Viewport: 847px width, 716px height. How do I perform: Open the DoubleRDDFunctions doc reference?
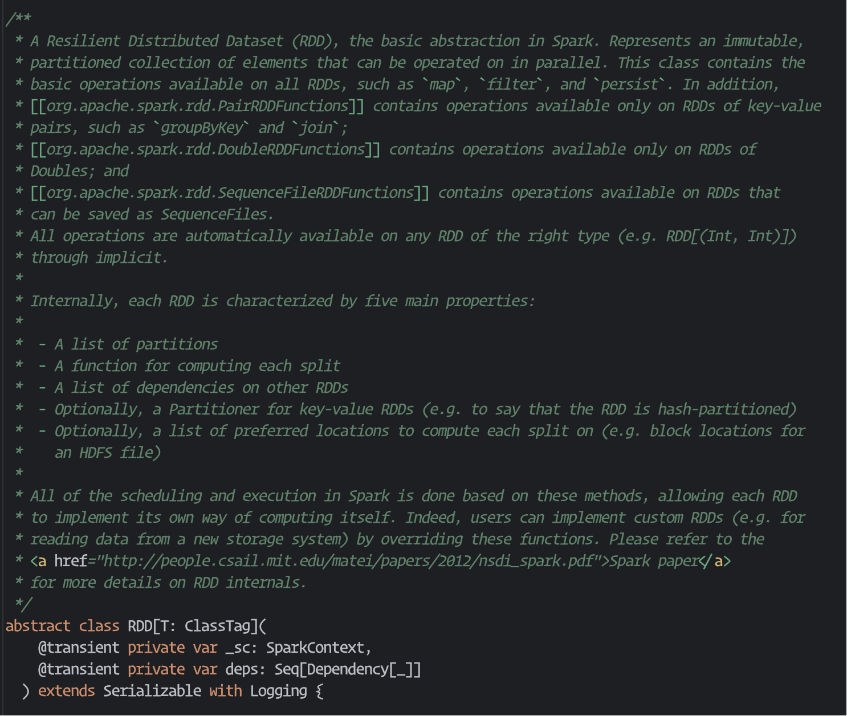[205, 149]
